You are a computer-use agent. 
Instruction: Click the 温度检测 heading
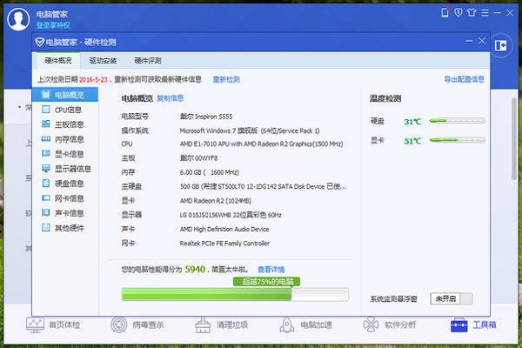[x=385, y=98]
